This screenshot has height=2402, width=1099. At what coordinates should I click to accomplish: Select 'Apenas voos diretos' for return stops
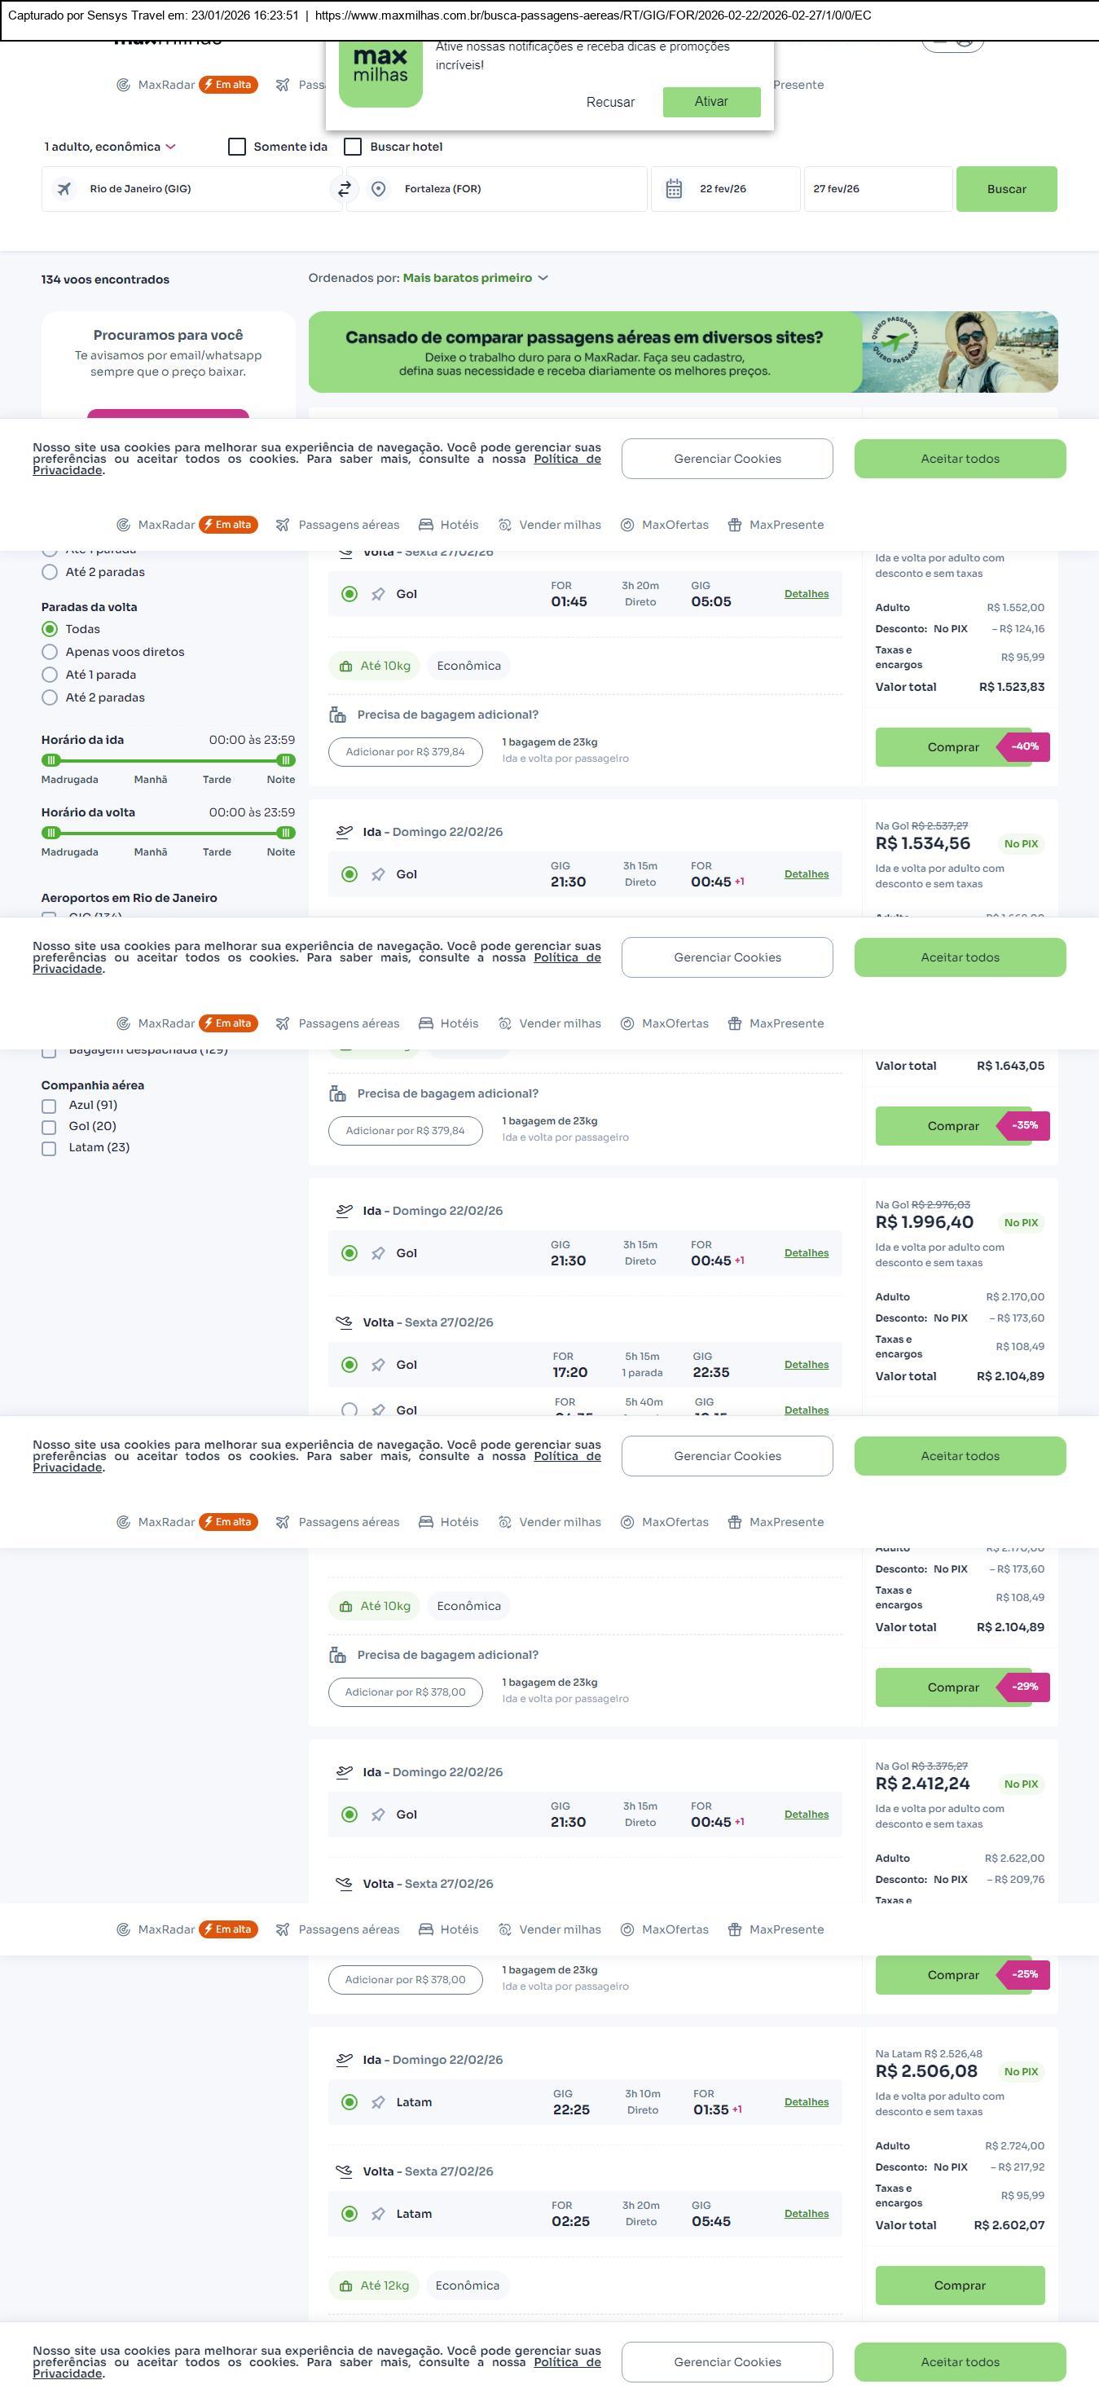click(51, 653)
